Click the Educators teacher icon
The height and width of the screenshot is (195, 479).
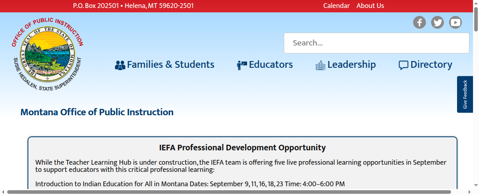(242, 65)
